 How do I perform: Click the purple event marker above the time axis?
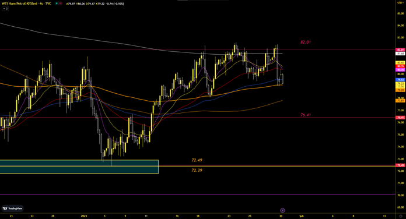point(282,210)
